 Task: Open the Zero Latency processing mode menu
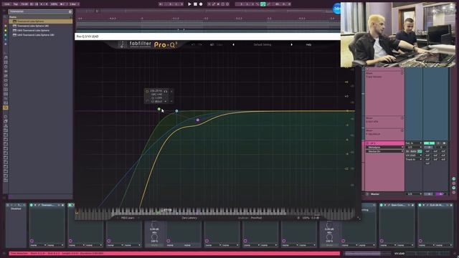pyautogui.click(x=189, y=218)
